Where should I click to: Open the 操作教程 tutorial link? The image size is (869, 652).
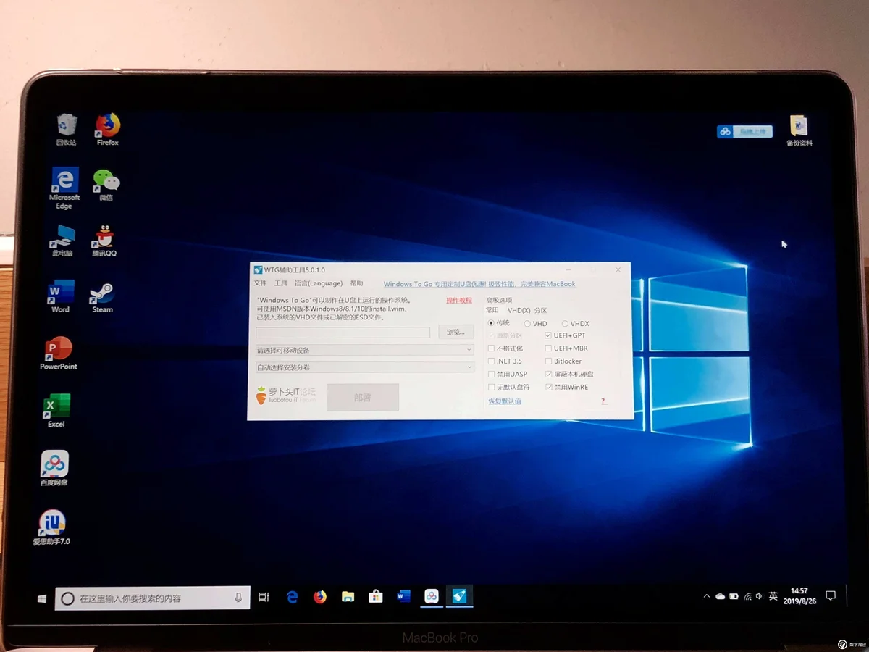[459, 300]
